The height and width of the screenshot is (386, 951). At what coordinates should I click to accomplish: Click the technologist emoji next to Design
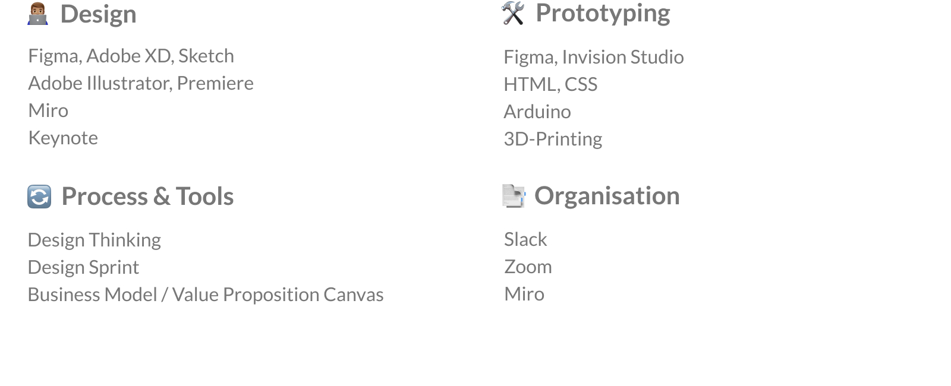[x=38, y=14]
